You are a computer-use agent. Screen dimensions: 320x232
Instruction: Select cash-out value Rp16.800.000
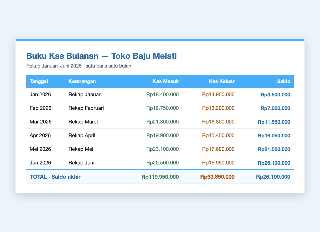tap(218, 122)
